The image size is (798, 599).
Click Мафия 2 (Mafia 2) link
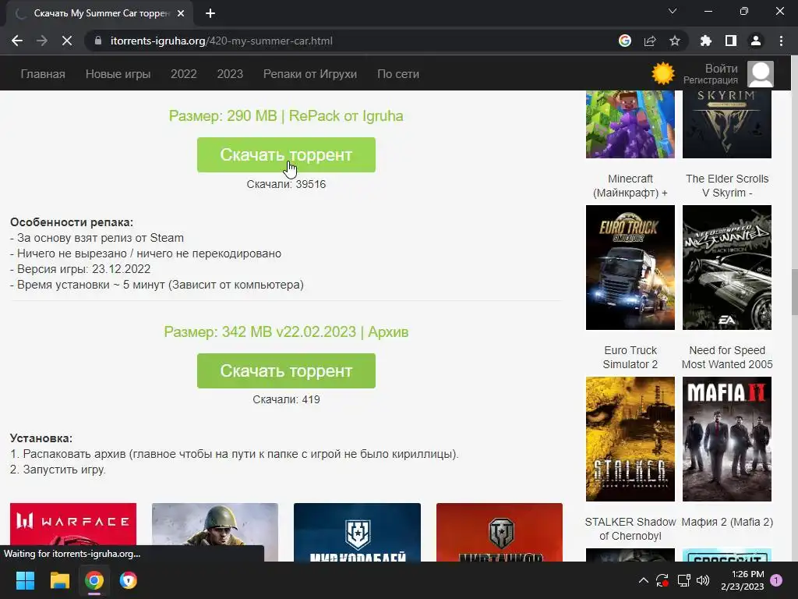click(727, 522)
